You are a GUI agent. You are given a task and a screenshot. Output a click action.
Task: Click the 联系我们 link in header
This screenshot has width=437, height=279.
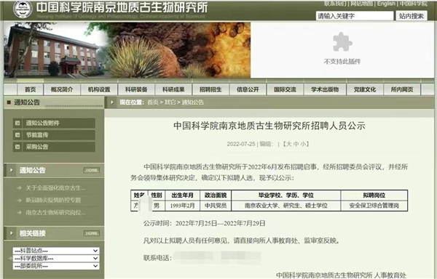pyautogui.click(x=335, y=4)
